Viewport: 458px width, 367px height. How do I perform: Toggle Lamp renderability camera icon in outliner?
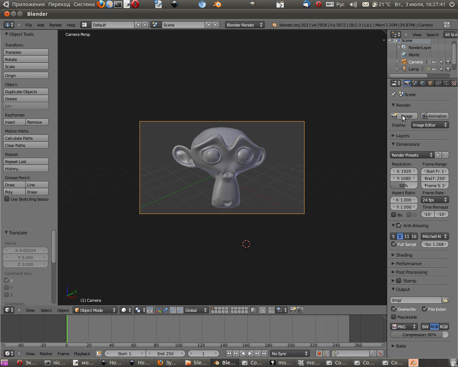448,69
